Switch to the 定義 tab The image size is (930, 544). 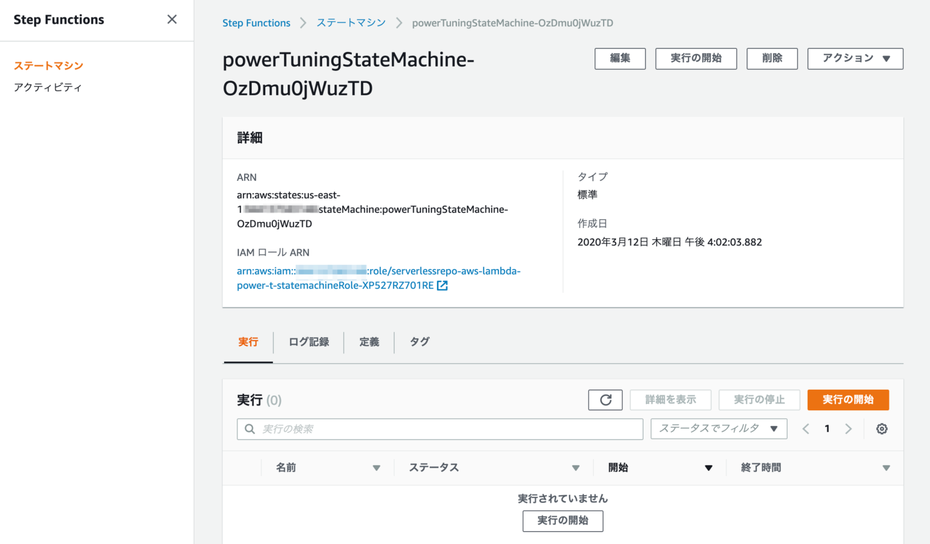click(369, 342)
